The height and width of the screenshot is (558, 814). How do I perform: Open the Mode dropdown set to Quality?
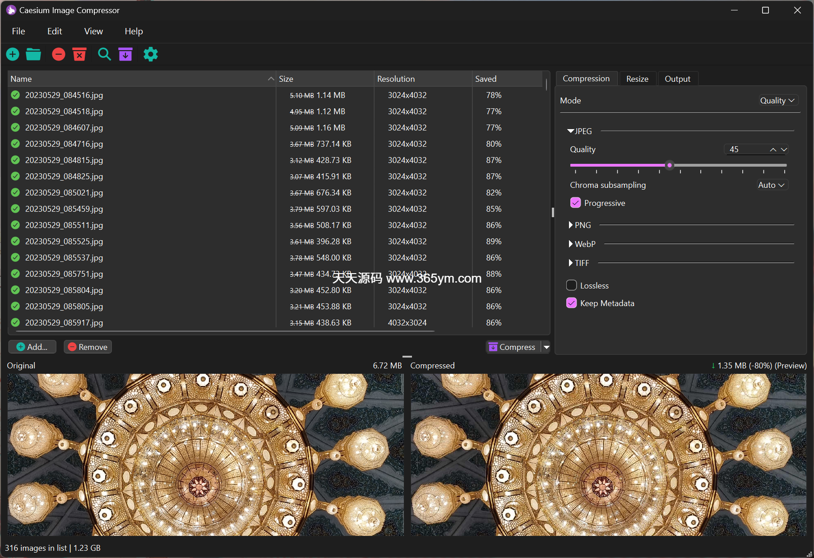pyautogui.click(x=777, y=101)
